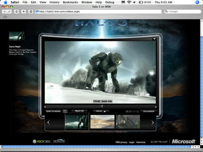The height and width of the screenshot is (152, 203).
Task: Open the Help menu
Action: click(99, 2)
